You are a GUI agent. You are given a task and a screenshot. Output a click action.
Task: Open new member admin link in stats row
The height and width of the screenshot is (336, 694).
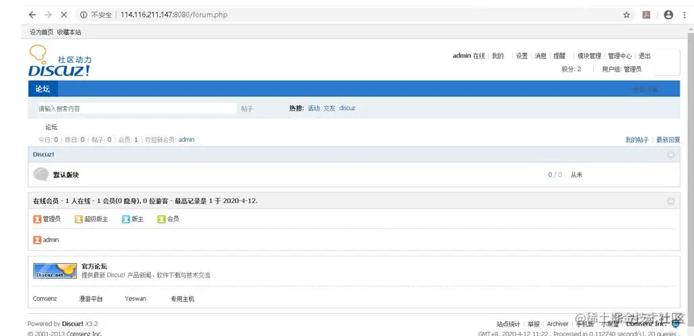click(187, 140)
